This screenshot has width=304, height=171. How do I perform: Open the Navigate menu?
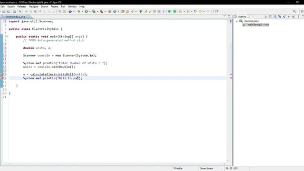(x=34, y=7)
